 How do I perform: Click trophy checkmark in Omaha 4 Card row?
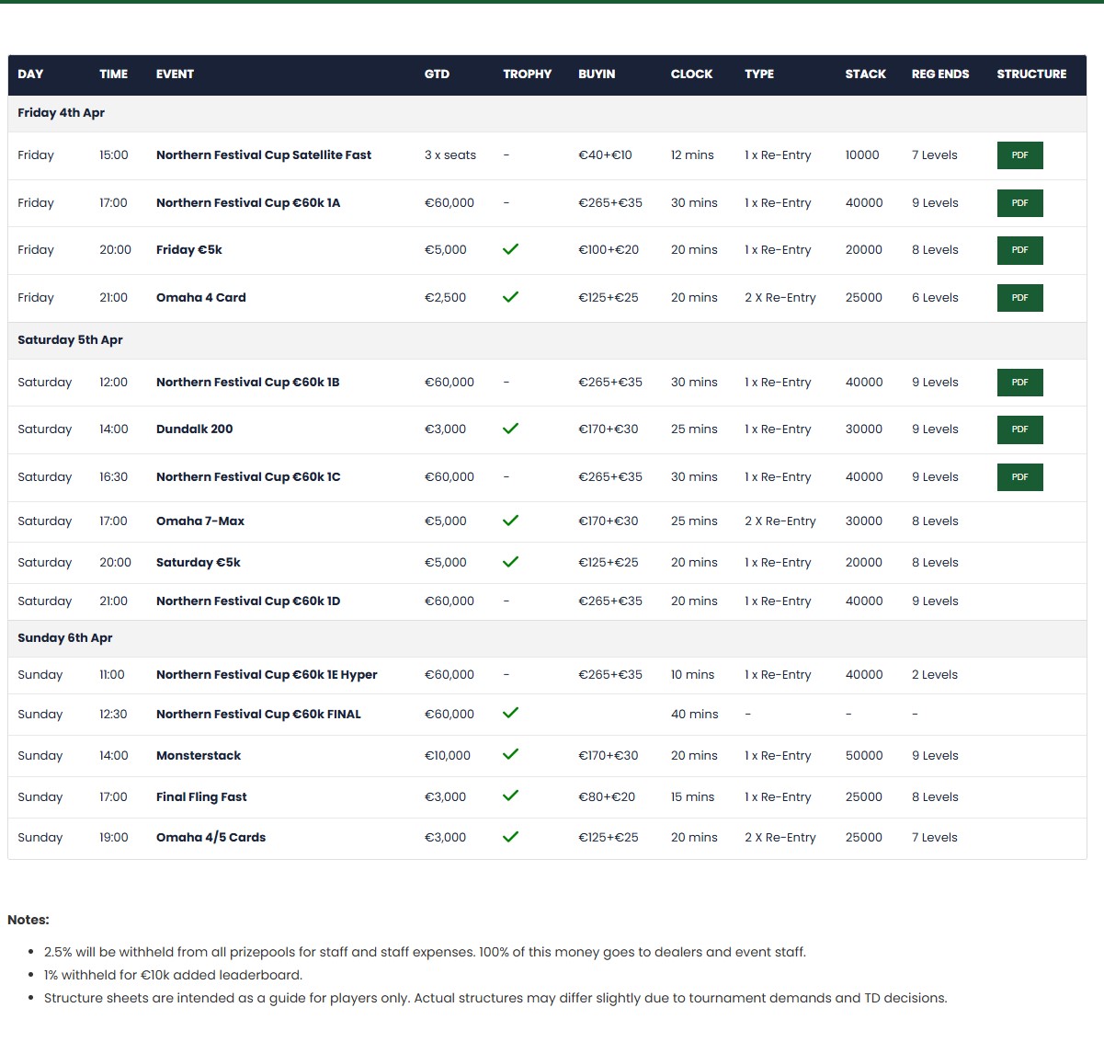[x=511, y=297]
